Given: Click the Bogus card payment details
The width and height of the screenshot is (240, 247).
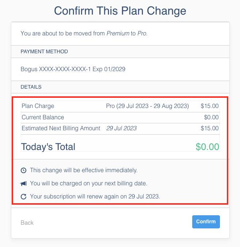Looking at the screenshot, I should [73, 69].
